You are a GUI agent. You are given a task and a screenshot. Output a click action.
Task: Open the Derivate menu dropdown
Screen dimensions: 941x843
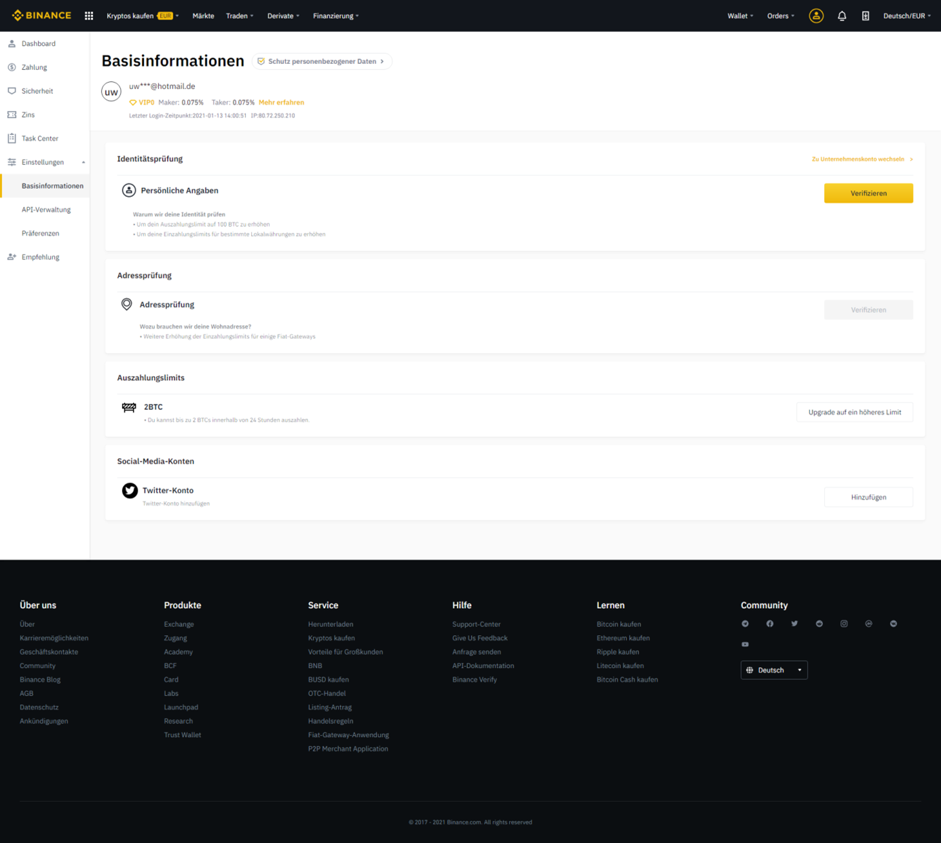click(x=282, y=16)
